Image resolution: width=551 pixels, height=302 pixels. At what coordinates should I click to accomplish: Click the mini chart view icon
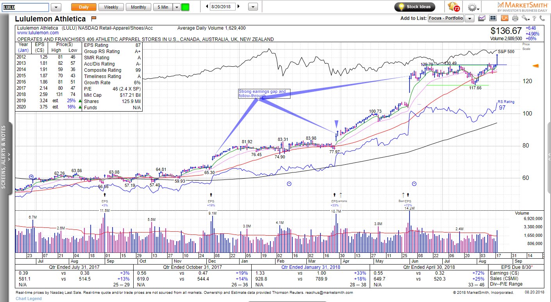(x=482, y=18)
